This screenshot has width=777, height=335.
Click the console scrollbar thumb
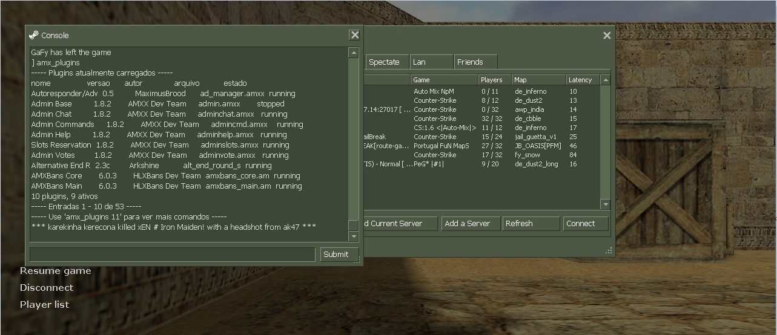pyautogui.click(x=354, y=226)
